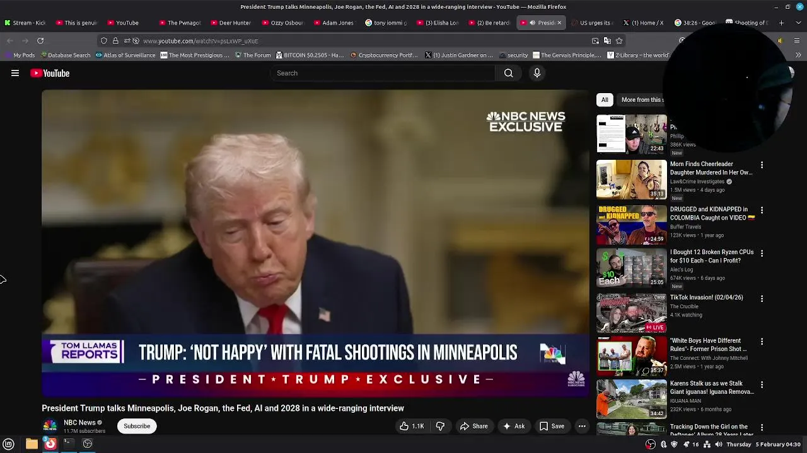Open the 'Cryptocurrency Portf...' bookmark
This screenshot has width=807, height=453.
click(383, 55)
